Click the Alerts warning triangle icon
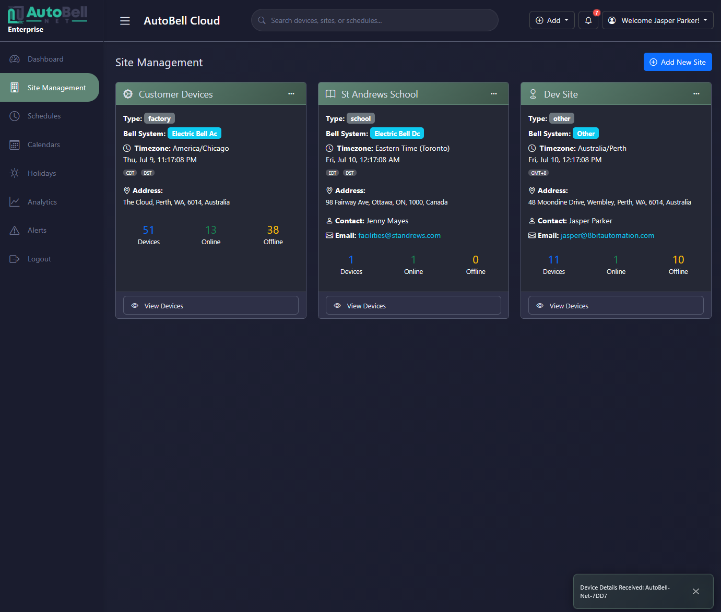This screenshot has height=612, width=721. 15,230
